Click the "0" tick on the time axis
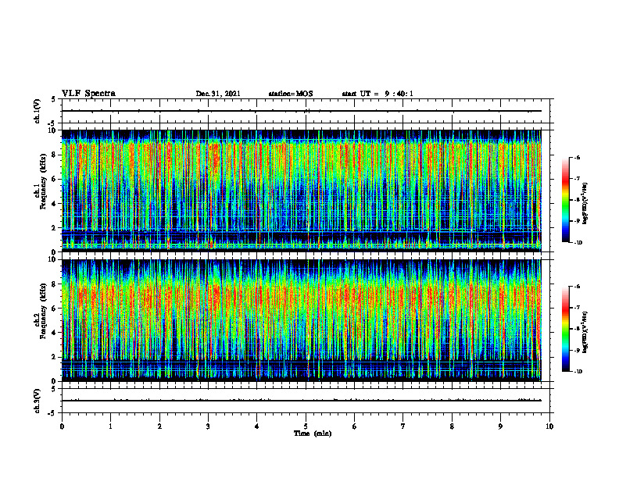Viewport: 619px width, 478px height. click(x=62, y=426)
